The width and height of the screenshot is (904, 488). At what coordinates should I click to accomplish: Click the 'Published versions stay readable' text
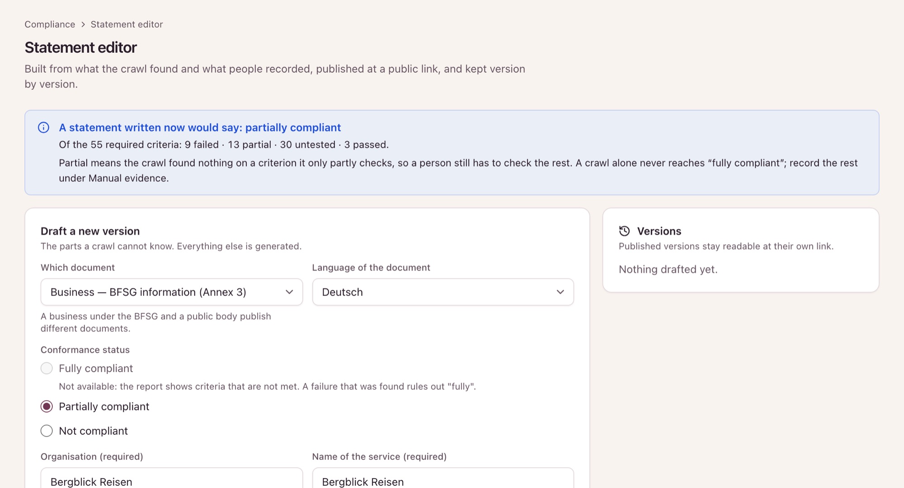[726, 246]
